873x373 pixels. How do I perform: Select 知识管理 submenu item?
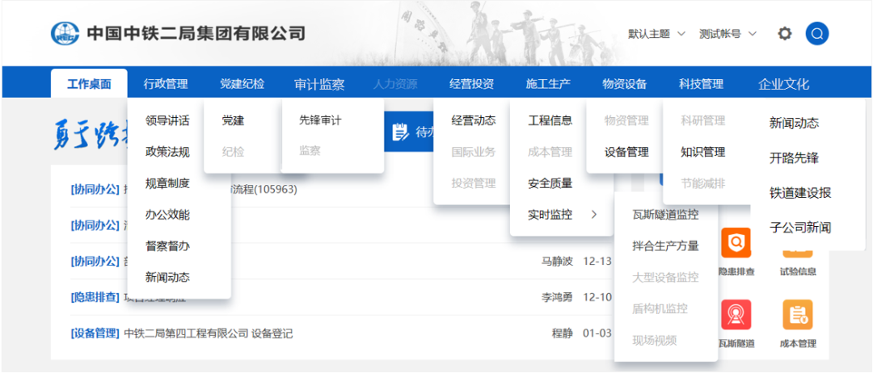coord(703,152)
